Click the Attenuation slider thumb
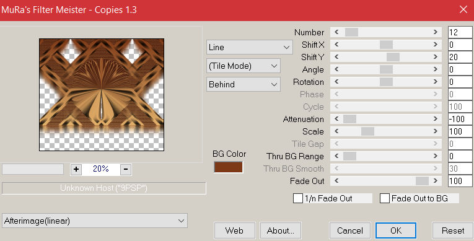The image size is (474, 241). (x=349, y=119)
